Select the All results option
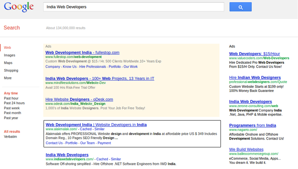The height and width of the screenshot is (169, 298). click(x=12, y=132)
